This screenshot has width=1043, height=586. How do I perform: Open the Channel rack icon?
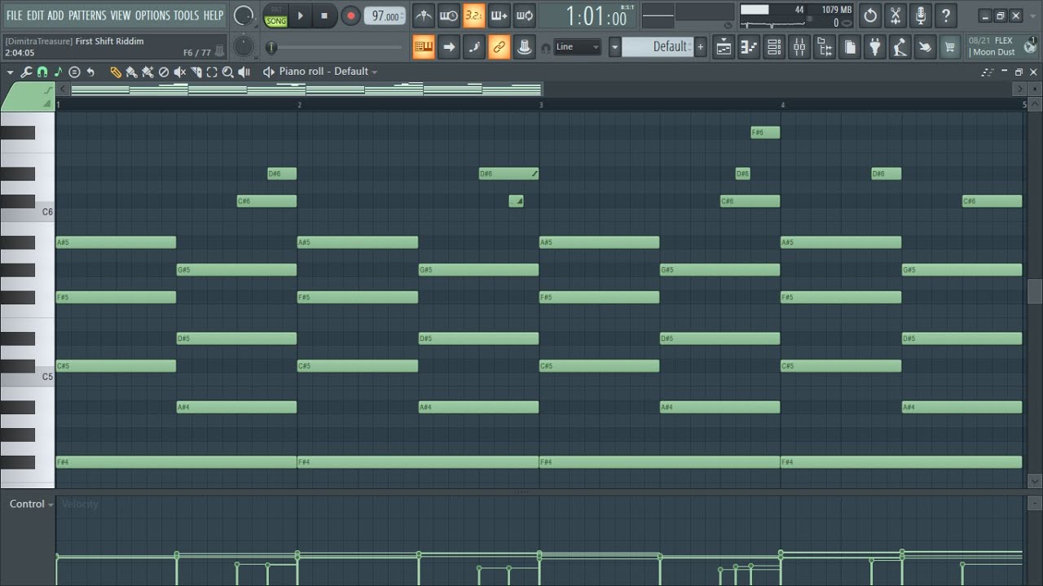point(774,47)
